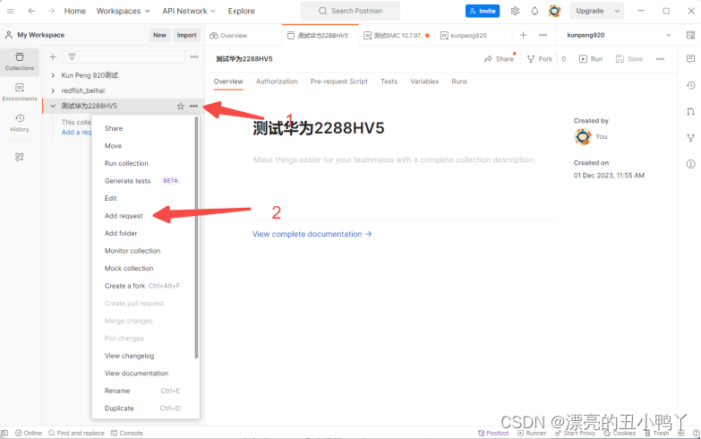Switch to the Variables tab
The image size is (701, 439).
tap(424, 82)
